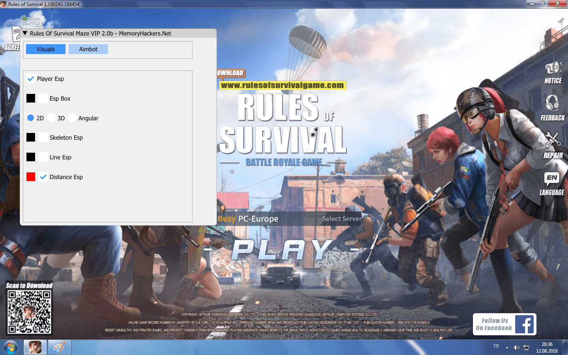Start the game with PLAY

tap(282, 250)
